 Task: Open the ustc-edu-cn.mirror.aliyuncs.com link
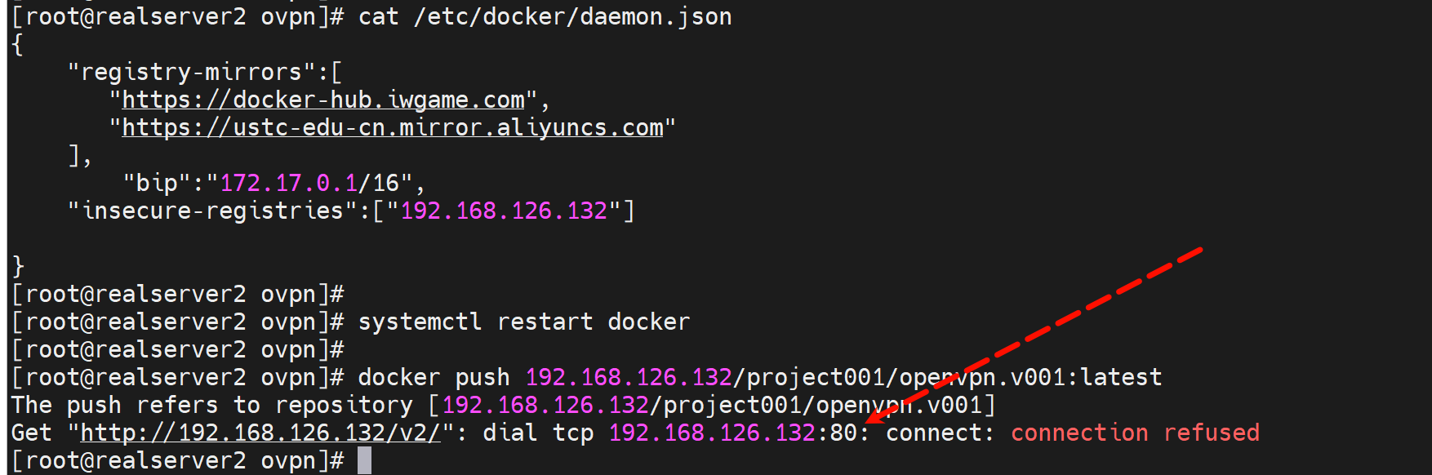(392, 128)
